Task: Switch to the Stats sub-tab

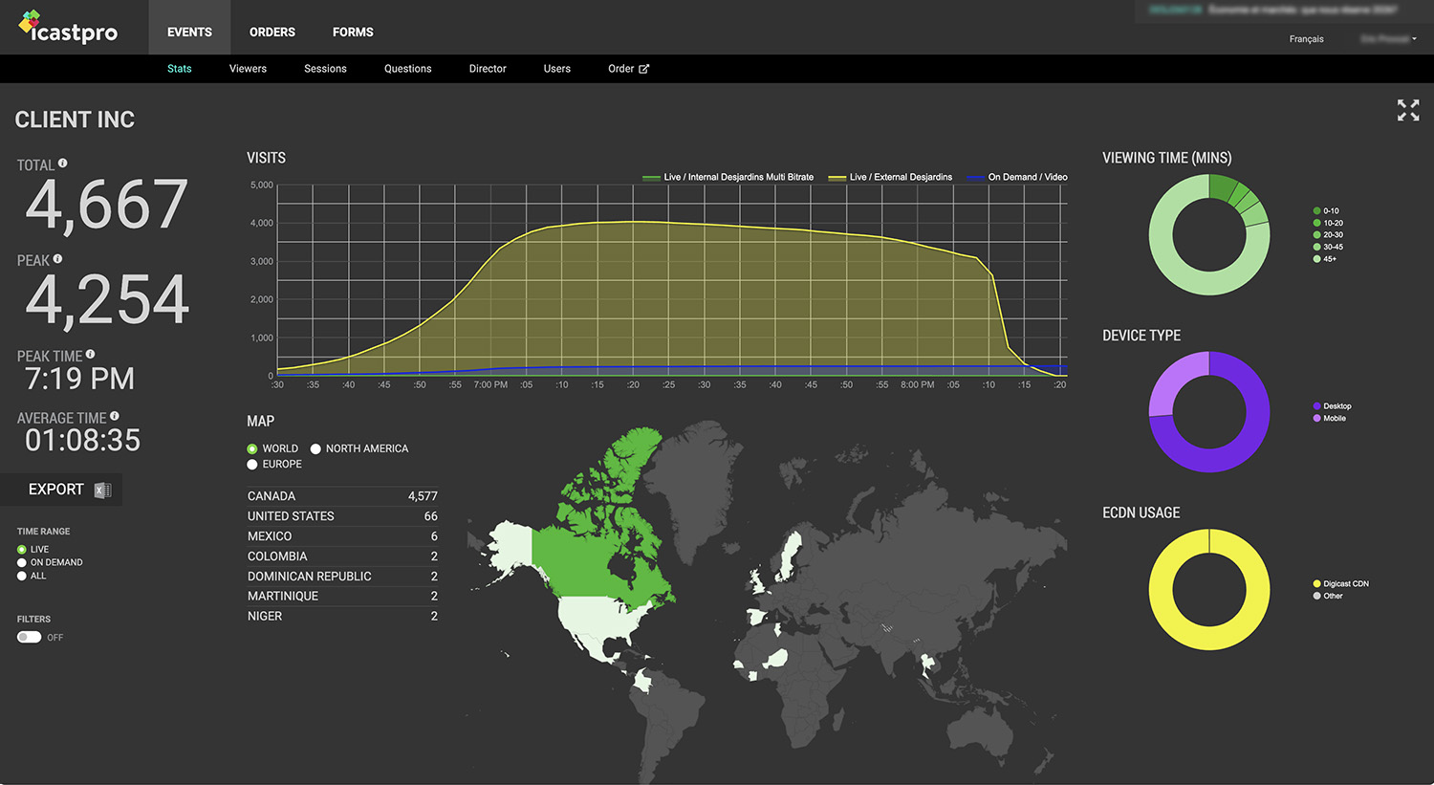Action: [180, 69]
